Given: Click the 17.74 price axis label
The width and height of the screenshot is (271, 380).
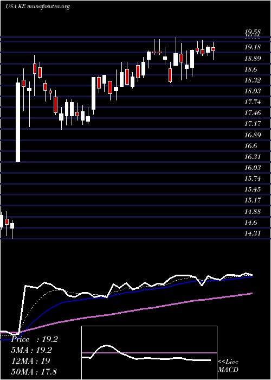Looking at the screenshot, I should (253, 102).
